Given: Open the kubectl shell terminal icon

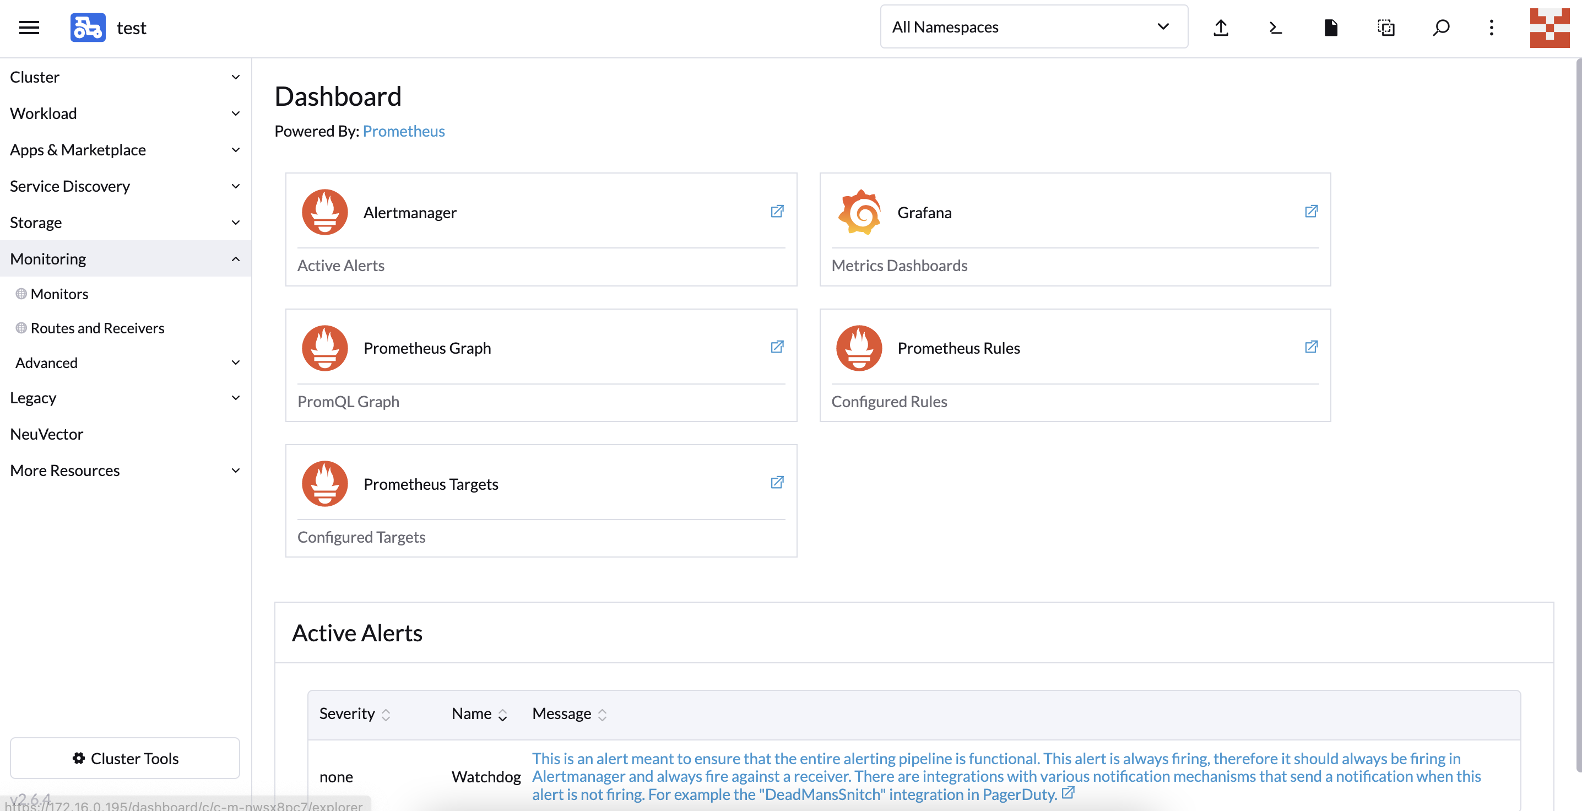Looking at the screenshot, I should point(1276,28).
